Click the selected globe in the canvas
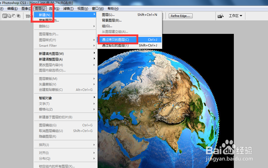 pyautogui.click(x=158, y=109)
